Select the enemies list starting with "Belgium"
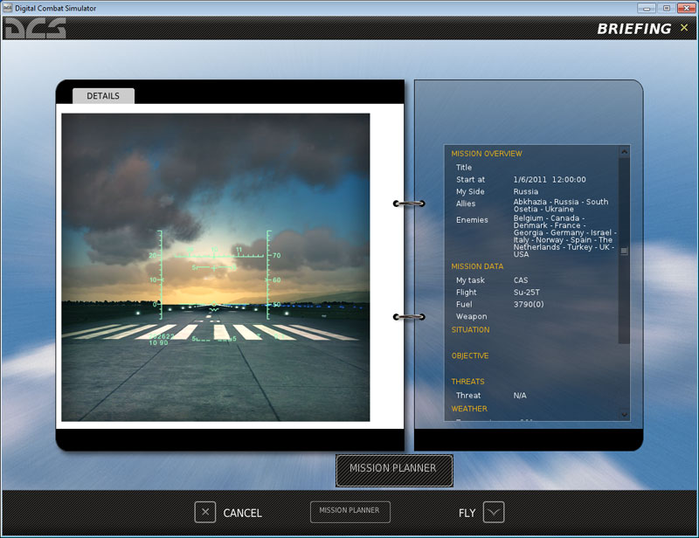The height and width of the screenshot is (538, 699). pos(564,236)
